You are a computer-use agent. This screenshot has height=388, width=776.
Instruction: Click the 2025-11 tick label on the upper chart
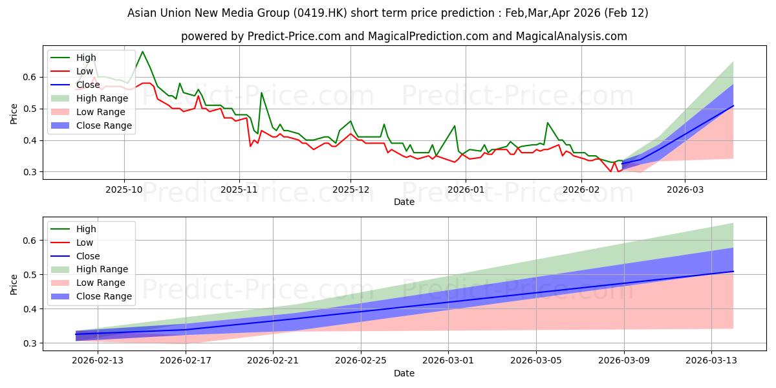point(239,191)
